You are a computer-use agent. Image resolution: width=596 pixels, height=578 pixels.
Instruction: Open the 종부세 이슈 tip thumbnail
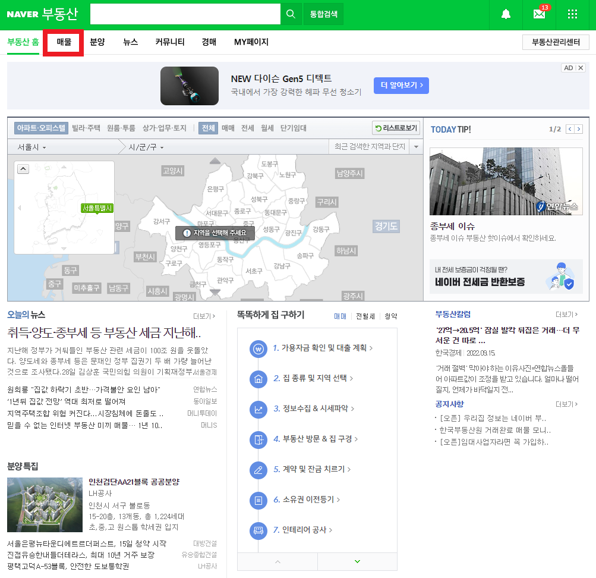tap(506, 182)
